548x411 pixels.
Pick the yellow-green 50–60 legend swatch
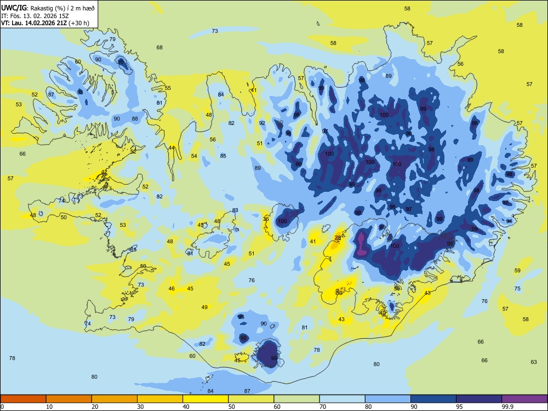(x=251, y=399)
